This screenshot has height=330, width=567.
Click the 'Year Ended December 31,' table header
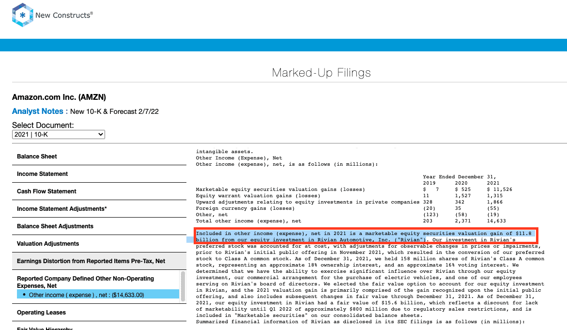(460, 177)
